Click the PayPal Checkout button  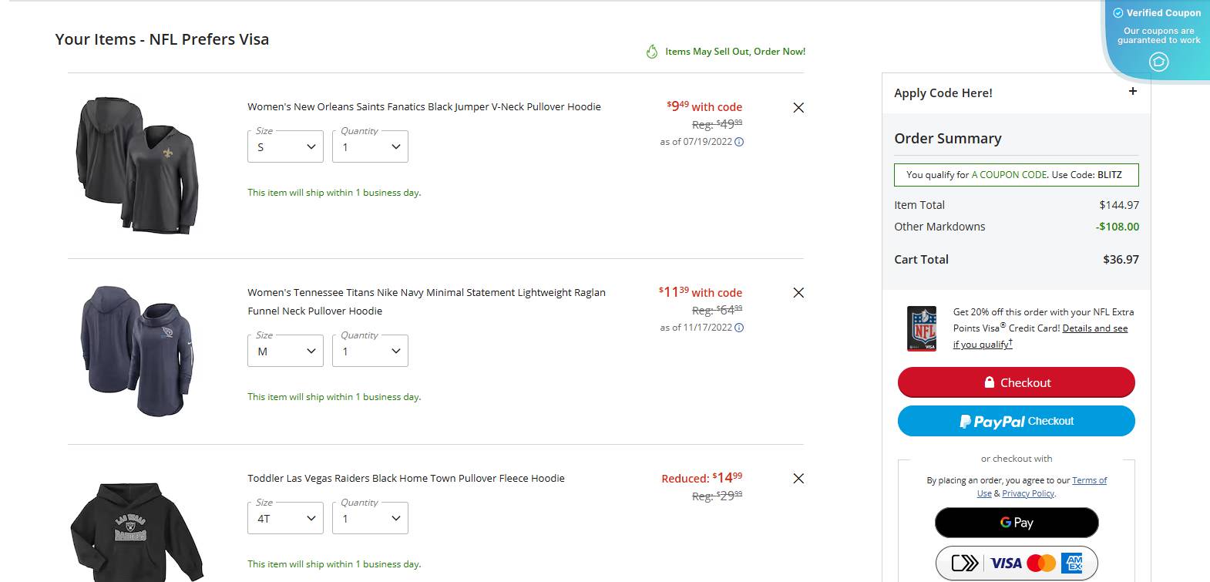click(x=1016, y=421)
